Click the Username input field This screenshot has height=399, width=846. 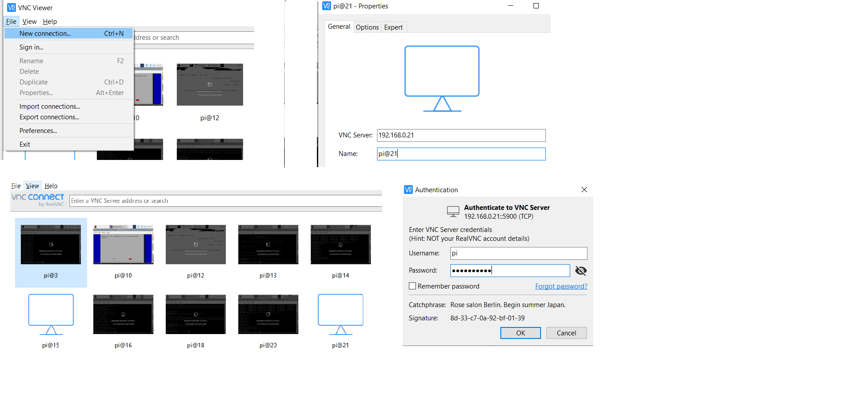[x=518, y=253]
